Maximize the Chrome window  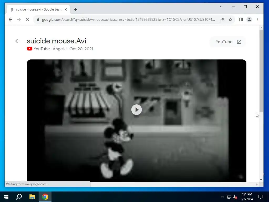(245, 7)
